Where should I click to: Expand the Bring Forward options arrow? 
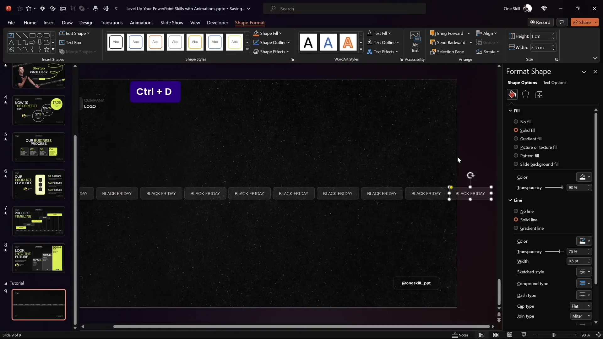(469, 33)
